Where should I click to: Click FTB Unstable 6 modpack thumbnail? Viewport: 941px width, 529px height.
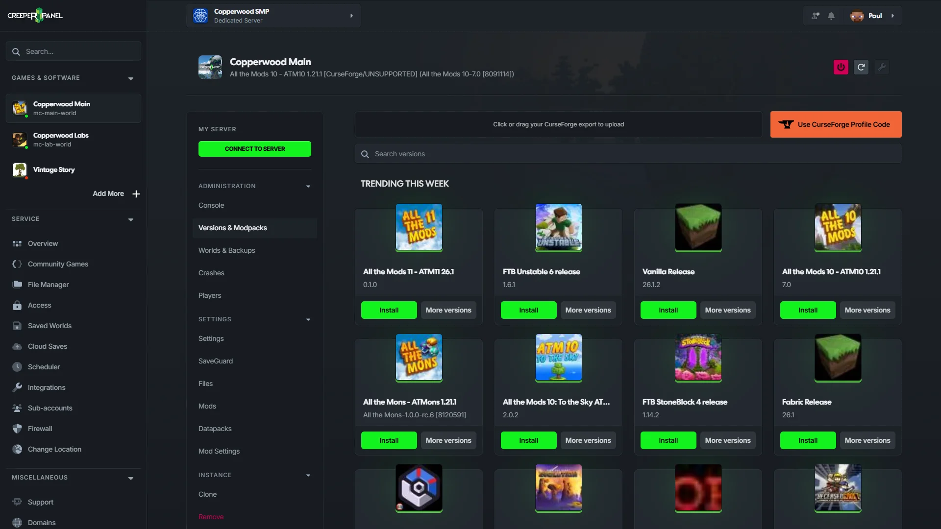tap(559, 227)
